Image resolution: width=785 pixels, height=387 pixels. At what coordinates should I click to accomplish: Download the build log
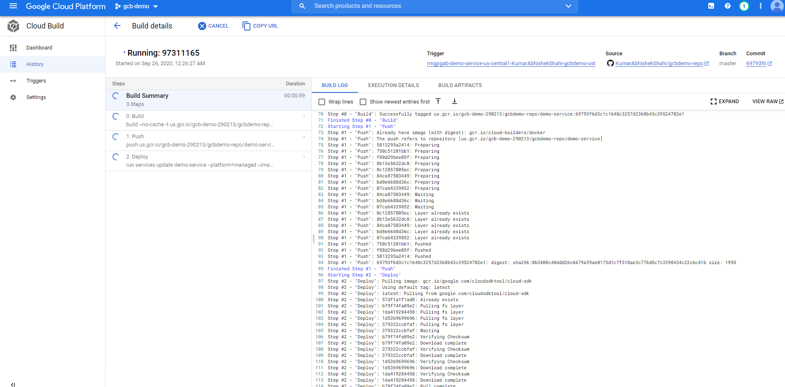[455, 101]
